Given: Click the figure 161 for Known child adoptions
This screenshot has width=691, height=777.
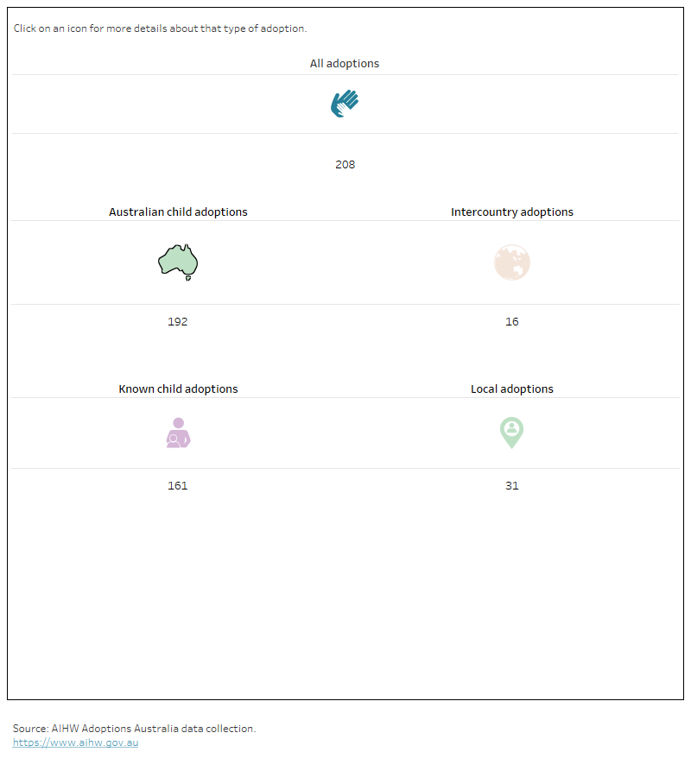Looking at the screenshot, I should (x=177, y=485).
